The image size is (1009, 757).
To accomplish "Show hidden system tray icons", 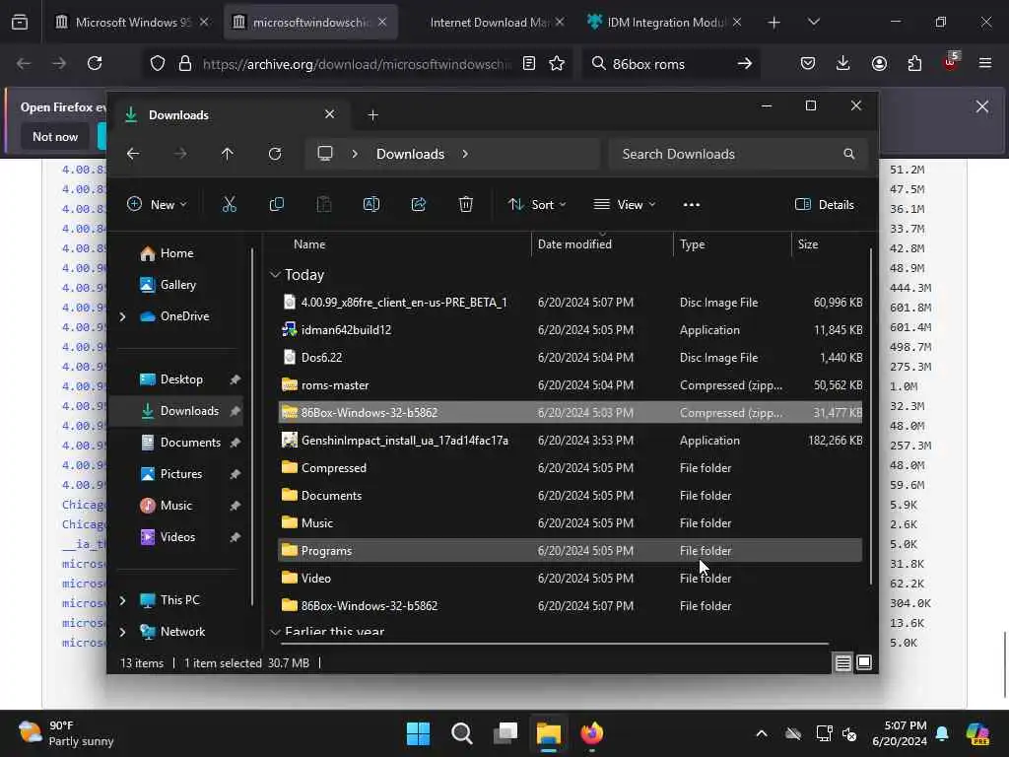I will [x=762, y=733].
